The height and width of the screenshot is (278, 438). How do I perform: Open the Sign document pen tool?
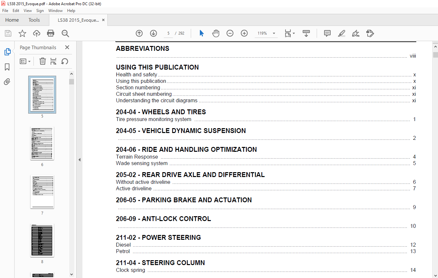[x=356, y=33]
